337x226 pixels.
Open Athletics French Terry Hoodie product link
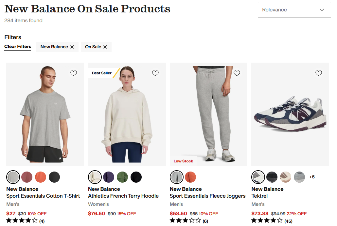pos(123,196)
